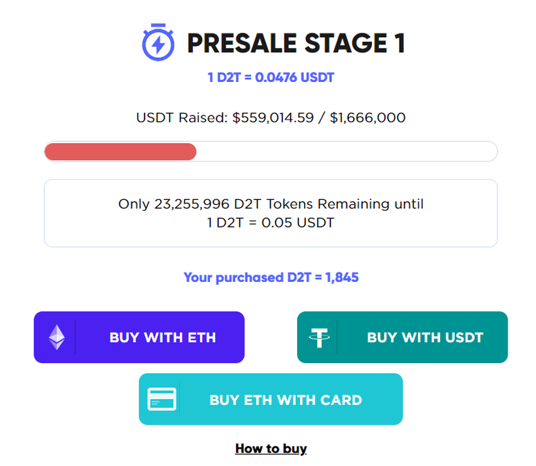536x466 pixels.
Task: Click the USDT Raised label
Action: click(182, 117)
